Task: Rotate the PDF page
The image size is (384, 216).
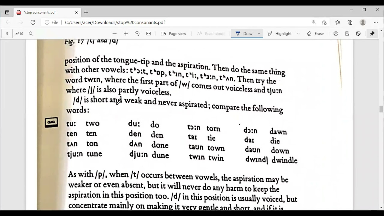Action: pyautogui.click(x=137, y=34)
